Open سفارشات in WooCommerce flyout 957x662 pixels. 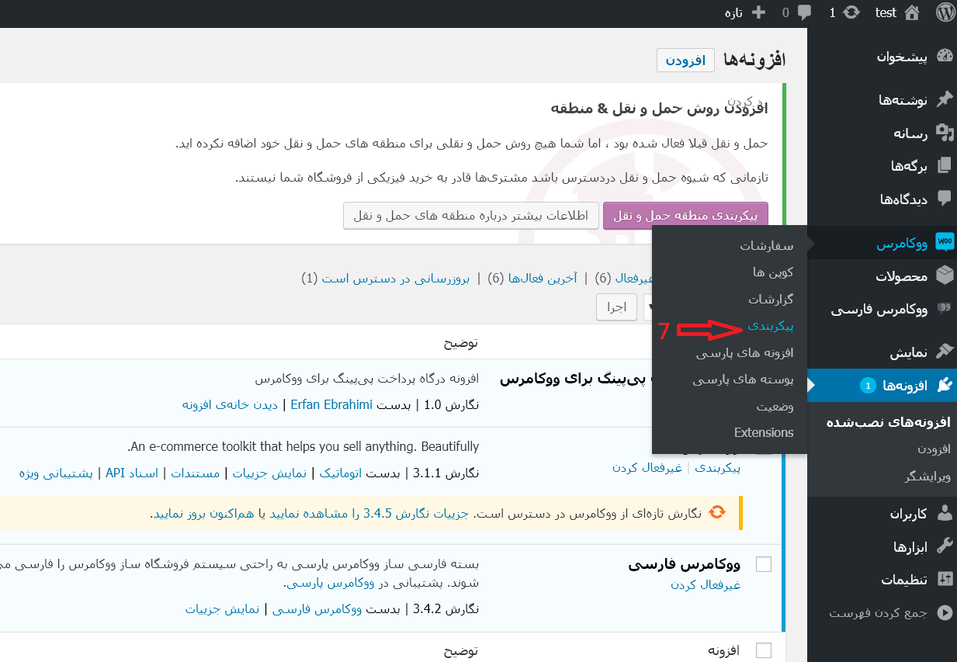pyautogui.click(x=767, y=245)
